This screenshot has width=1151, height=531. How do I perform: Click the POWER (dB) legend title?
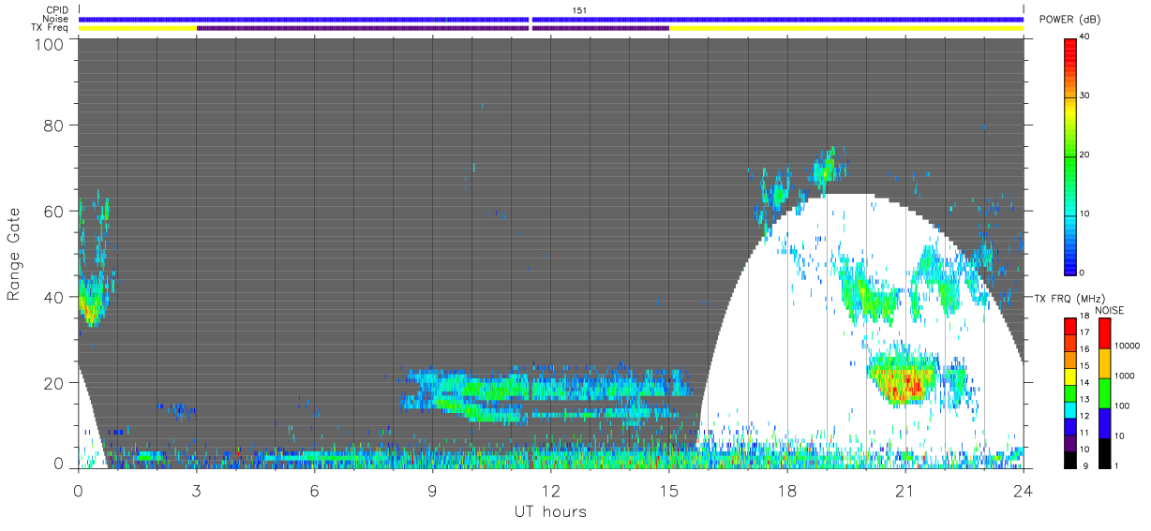(x=1069, y=20)
